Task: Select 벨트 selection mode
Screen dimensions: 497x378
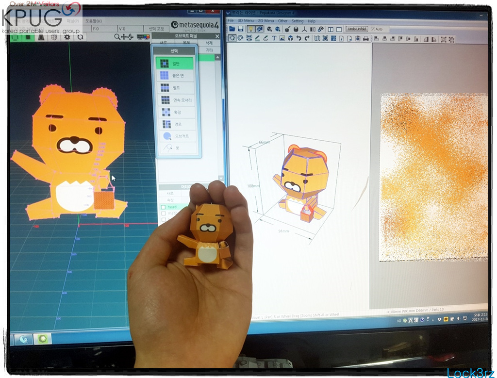Action: pyautogui.click(x=177, y=88)
